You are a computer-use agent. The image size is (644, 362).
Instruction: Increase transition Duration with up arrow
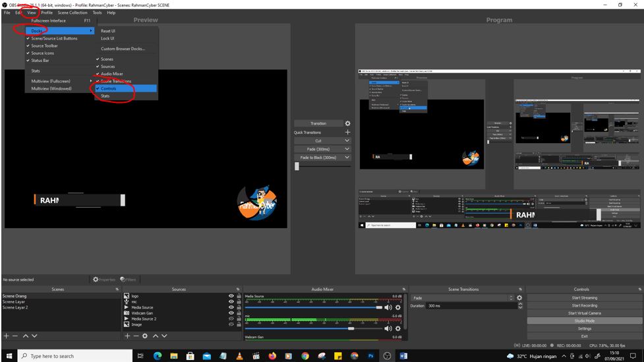pos(520,304)
